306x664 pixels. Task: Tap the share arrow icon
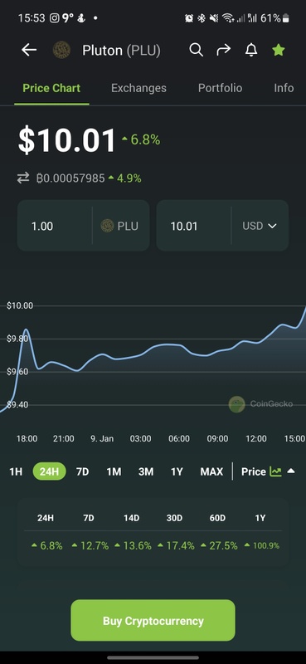coord(223,50)
